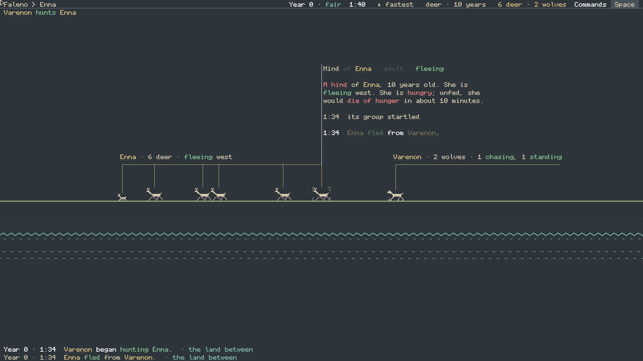The height and width of the screenshot is (361, 643).
Task: Select the bracketed highlighted hind of Enna
Action: pyautogui.click(x=321, y=194)
